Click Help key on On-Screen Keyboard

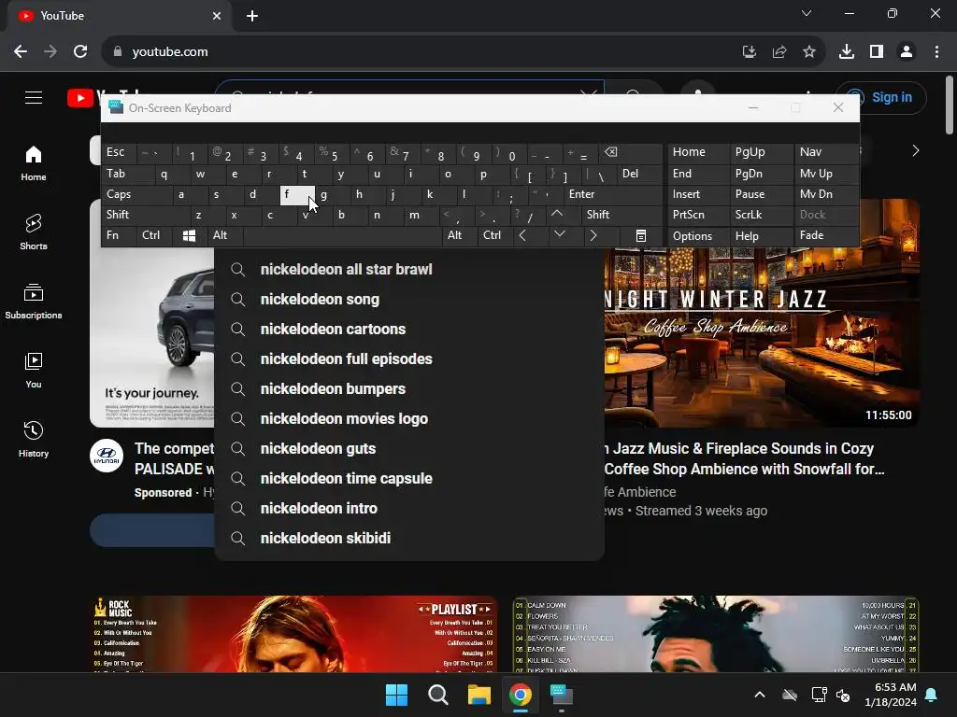[x=761, y=235]
